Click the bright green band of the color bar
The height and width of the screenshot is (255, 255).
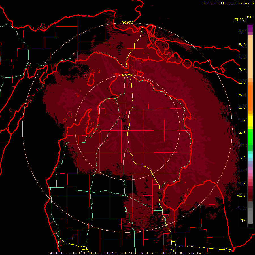point(250,137)
